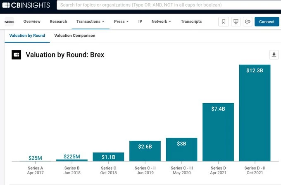The height and width of the screenshot is (185, 281).
Task: Click the Series D Apr 2021 axis label
Action: (218, 171)
